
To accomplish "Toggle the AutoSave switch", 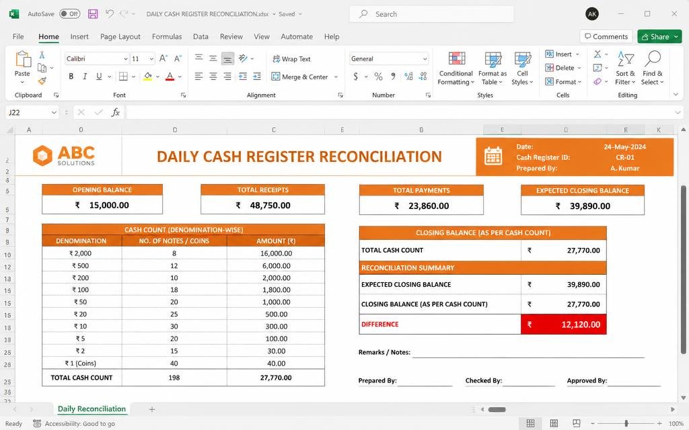I will point(70,14).
